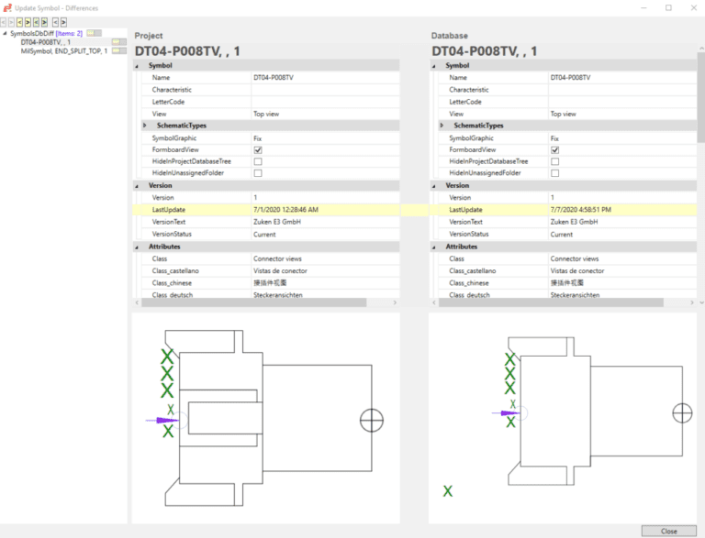Uncheck FormboardView in the Project panel
The width and height of the screenshot is (705, 538).
[x=258, y=149]
